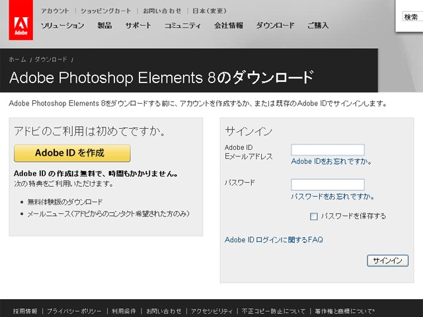Click text 無料体験版のダウンロード
The image size is (423, 317).
(x=65, y=202)
